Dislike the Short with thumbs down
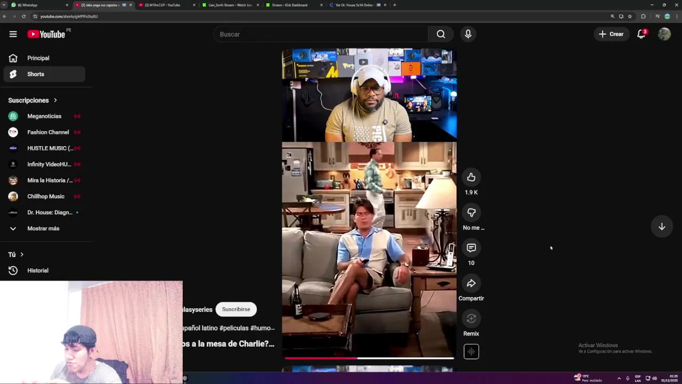682x384 pixels. pyautogui.click(x=471, y=212)
